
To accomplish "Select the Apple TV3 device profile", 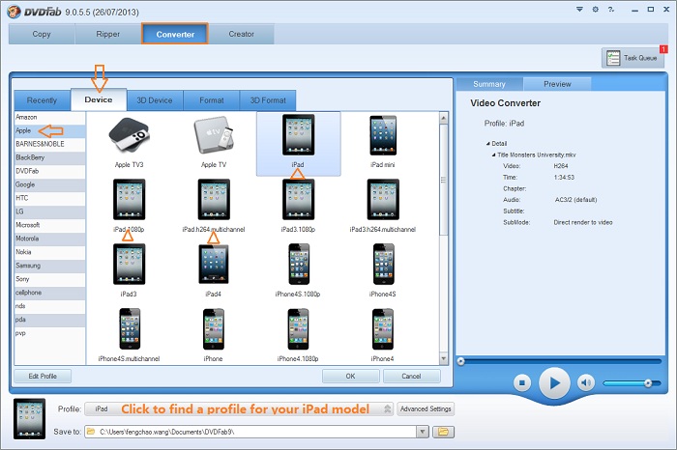I will point(129,136).
